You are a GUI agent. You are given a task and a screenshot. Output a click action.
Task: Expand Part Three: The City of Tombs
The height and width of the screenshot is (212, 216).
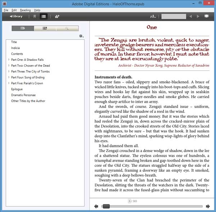tap(9, 72)
